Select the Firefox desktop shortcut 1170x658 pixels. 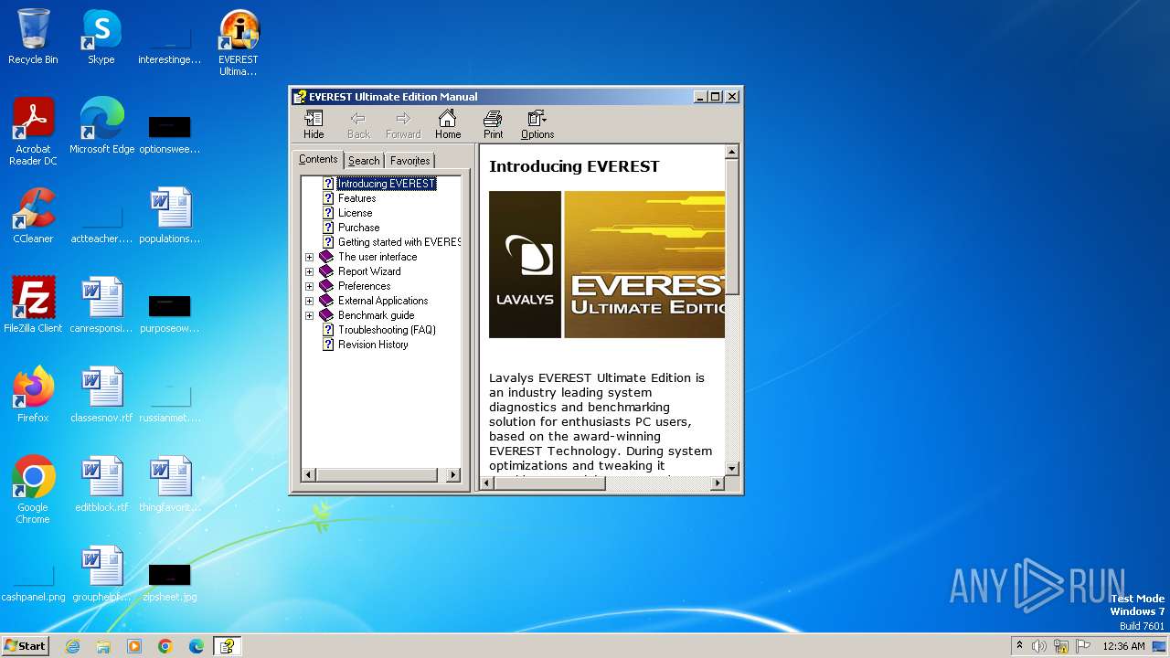(x=33, y=396)
